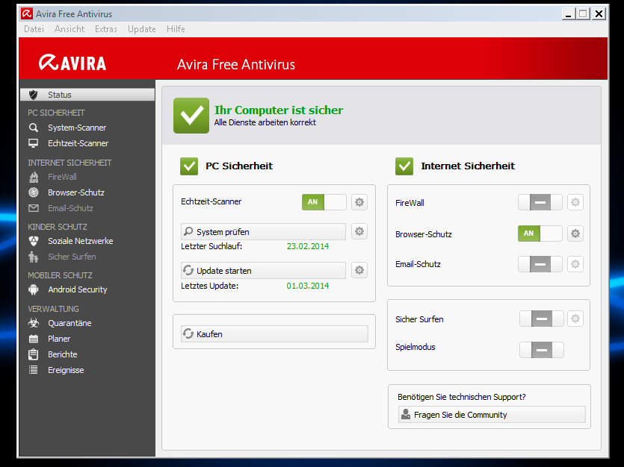The image size is (624, 467).
Task: Open Quarantäne label in sidebar
Action: [69, 323]
